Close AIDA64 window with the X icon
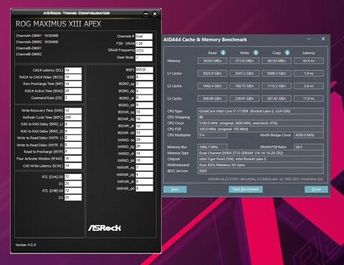The width and height of the screenshot is (344, 265). click(x=323, y=39)
